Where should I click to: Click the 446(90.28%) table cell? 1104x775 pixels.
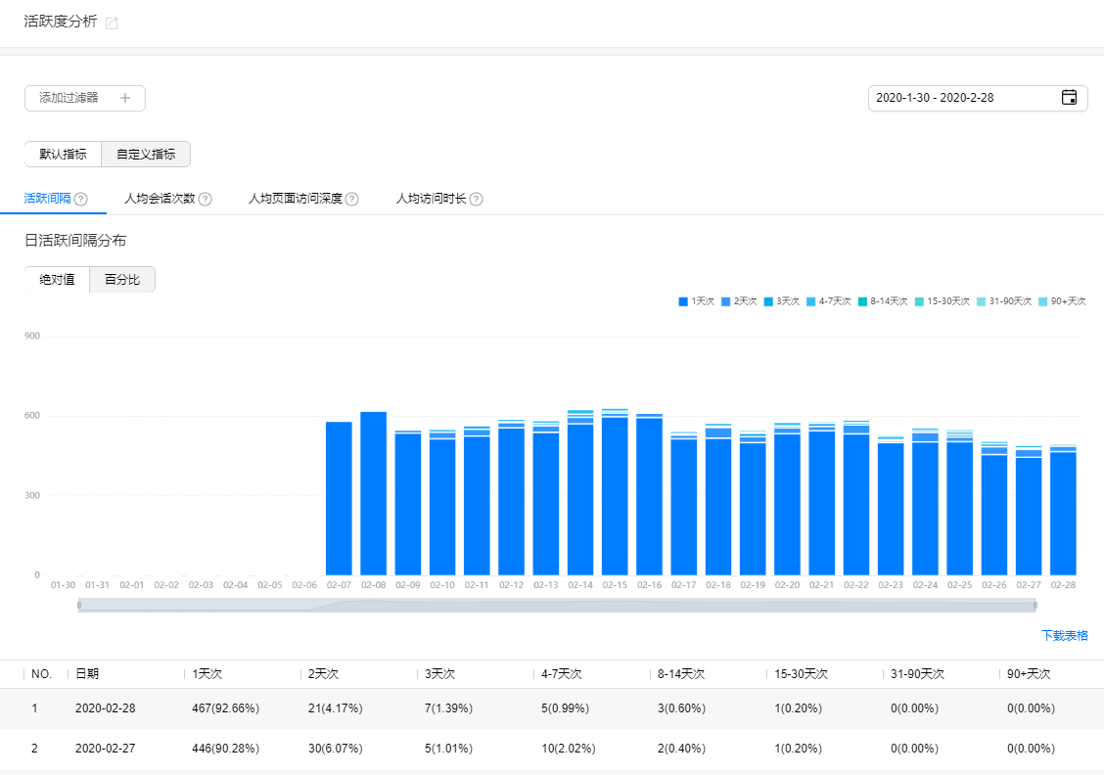225,749
